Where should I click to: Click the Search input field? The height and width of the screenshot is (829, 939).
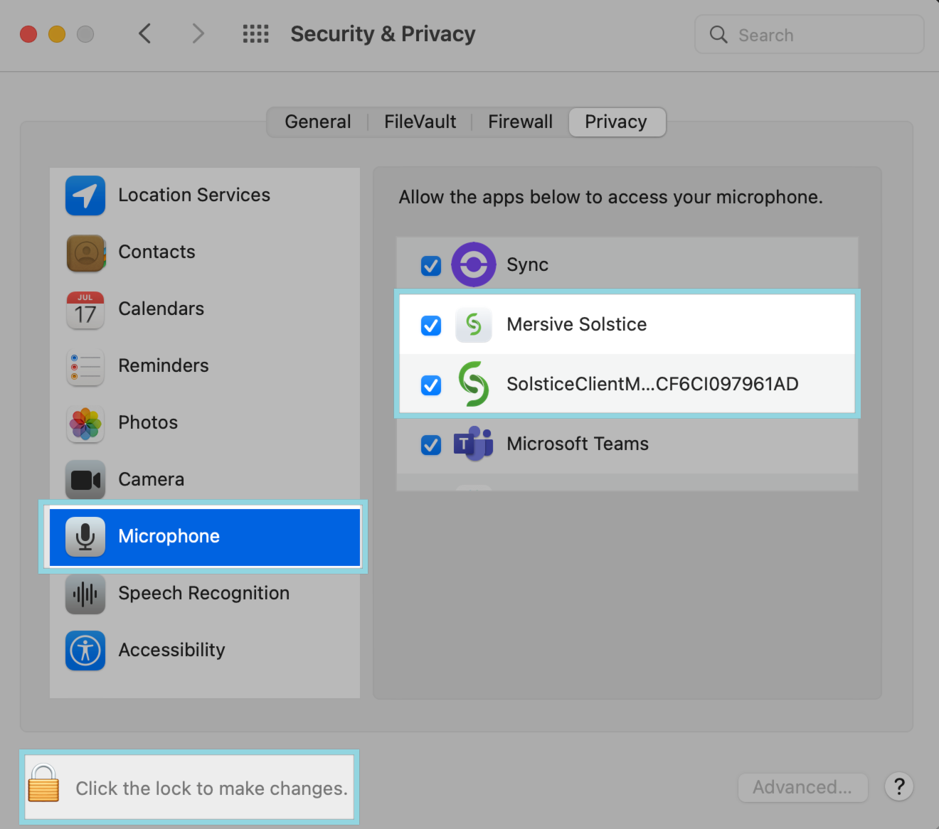pos(818,35)
